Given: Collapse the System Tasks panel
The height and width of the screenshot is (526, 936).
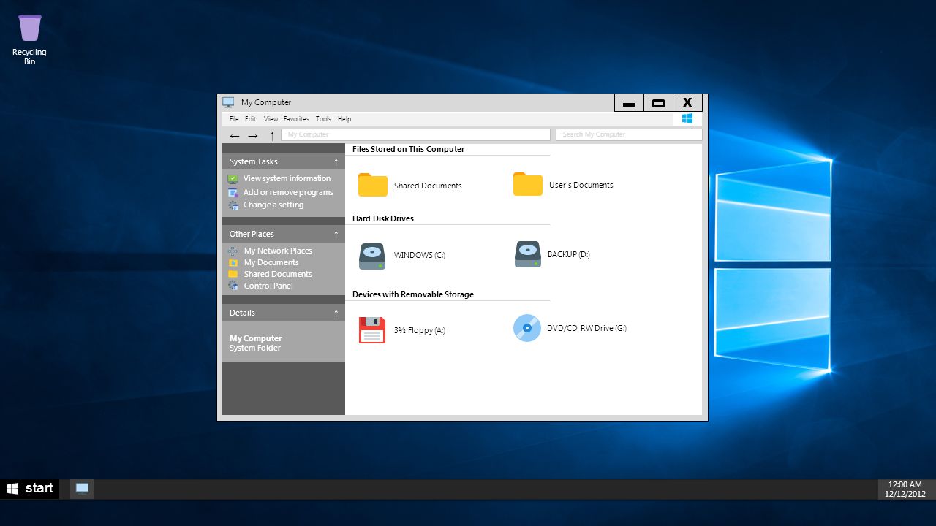Looking at the screenshot, I should tap(336, 162).
